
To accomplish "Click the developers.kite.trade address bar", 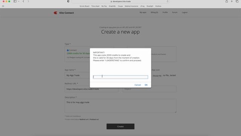I will 120,2.
